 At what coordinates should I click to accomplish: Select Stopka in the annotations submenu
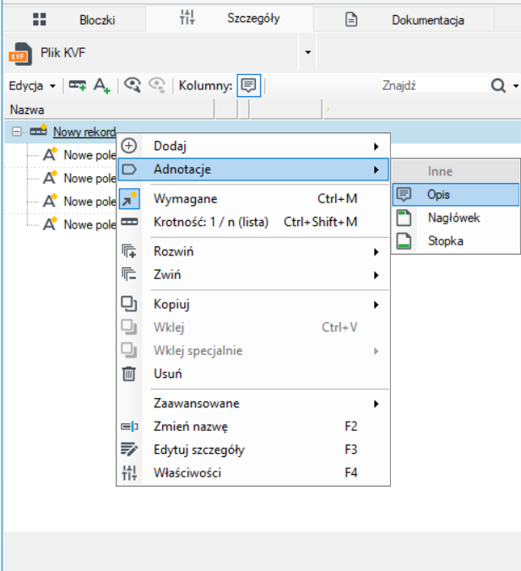coord(456,241)
